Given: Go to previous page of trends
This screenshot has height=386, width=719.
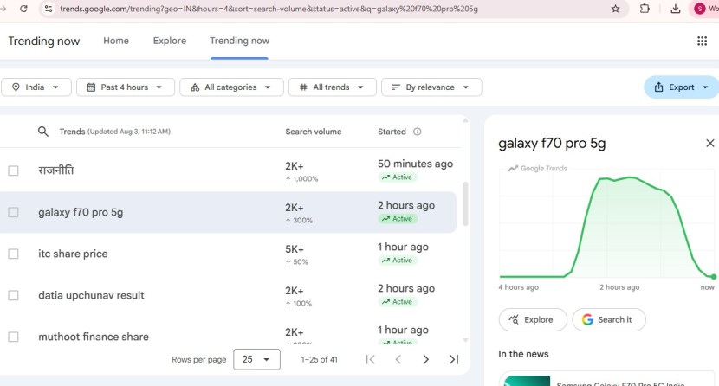Looking at the screenshot, I should tap(398, 359).
